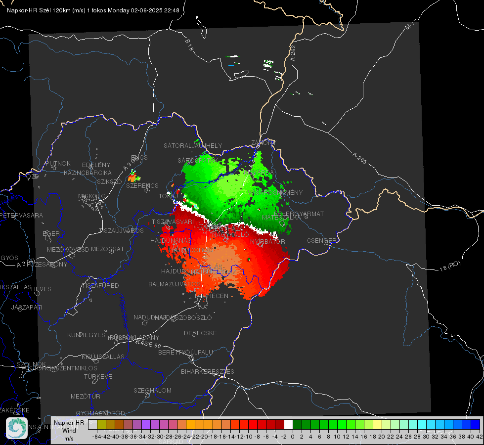Click the PUTNOK city label
Screen dimensions: 484x445
pyautogui.click(x=58, y=163)
